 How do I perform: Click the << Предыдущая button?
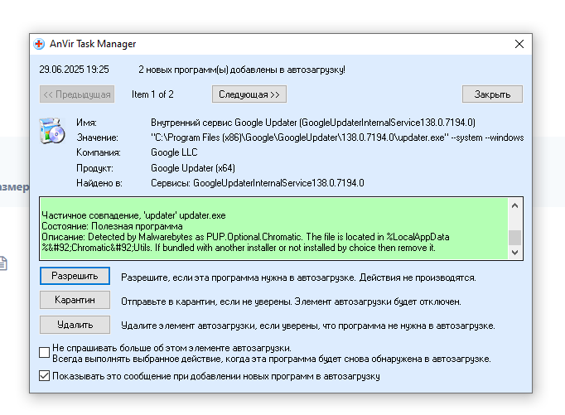[x=76, y=94]
